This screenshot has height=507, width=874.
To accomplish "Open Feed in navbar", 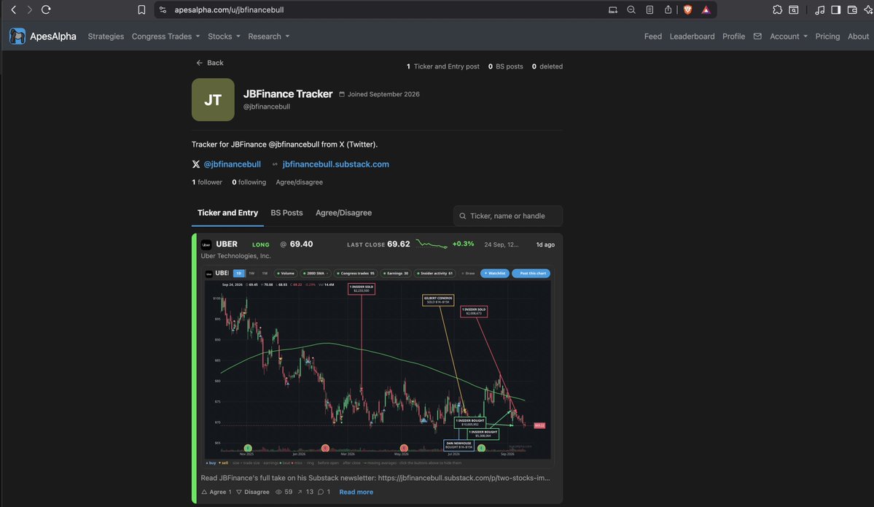I will click(x=652, y=36).
